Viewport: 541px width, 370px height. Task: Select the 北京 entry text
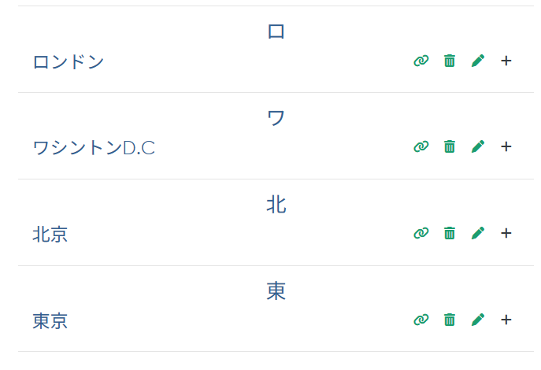pyautogui.click(x=50, y=234)
